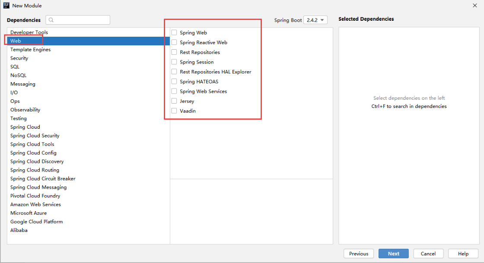This screenshot has height=263, width=484.
Task: Focus the Dependencies search field
Action: tap(78, 20)
